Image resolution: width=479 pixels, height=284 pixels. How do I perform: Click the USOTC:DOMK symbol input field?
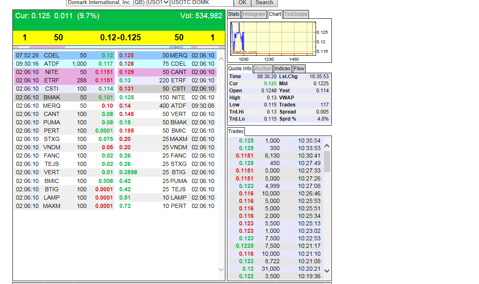click(202, 3)
